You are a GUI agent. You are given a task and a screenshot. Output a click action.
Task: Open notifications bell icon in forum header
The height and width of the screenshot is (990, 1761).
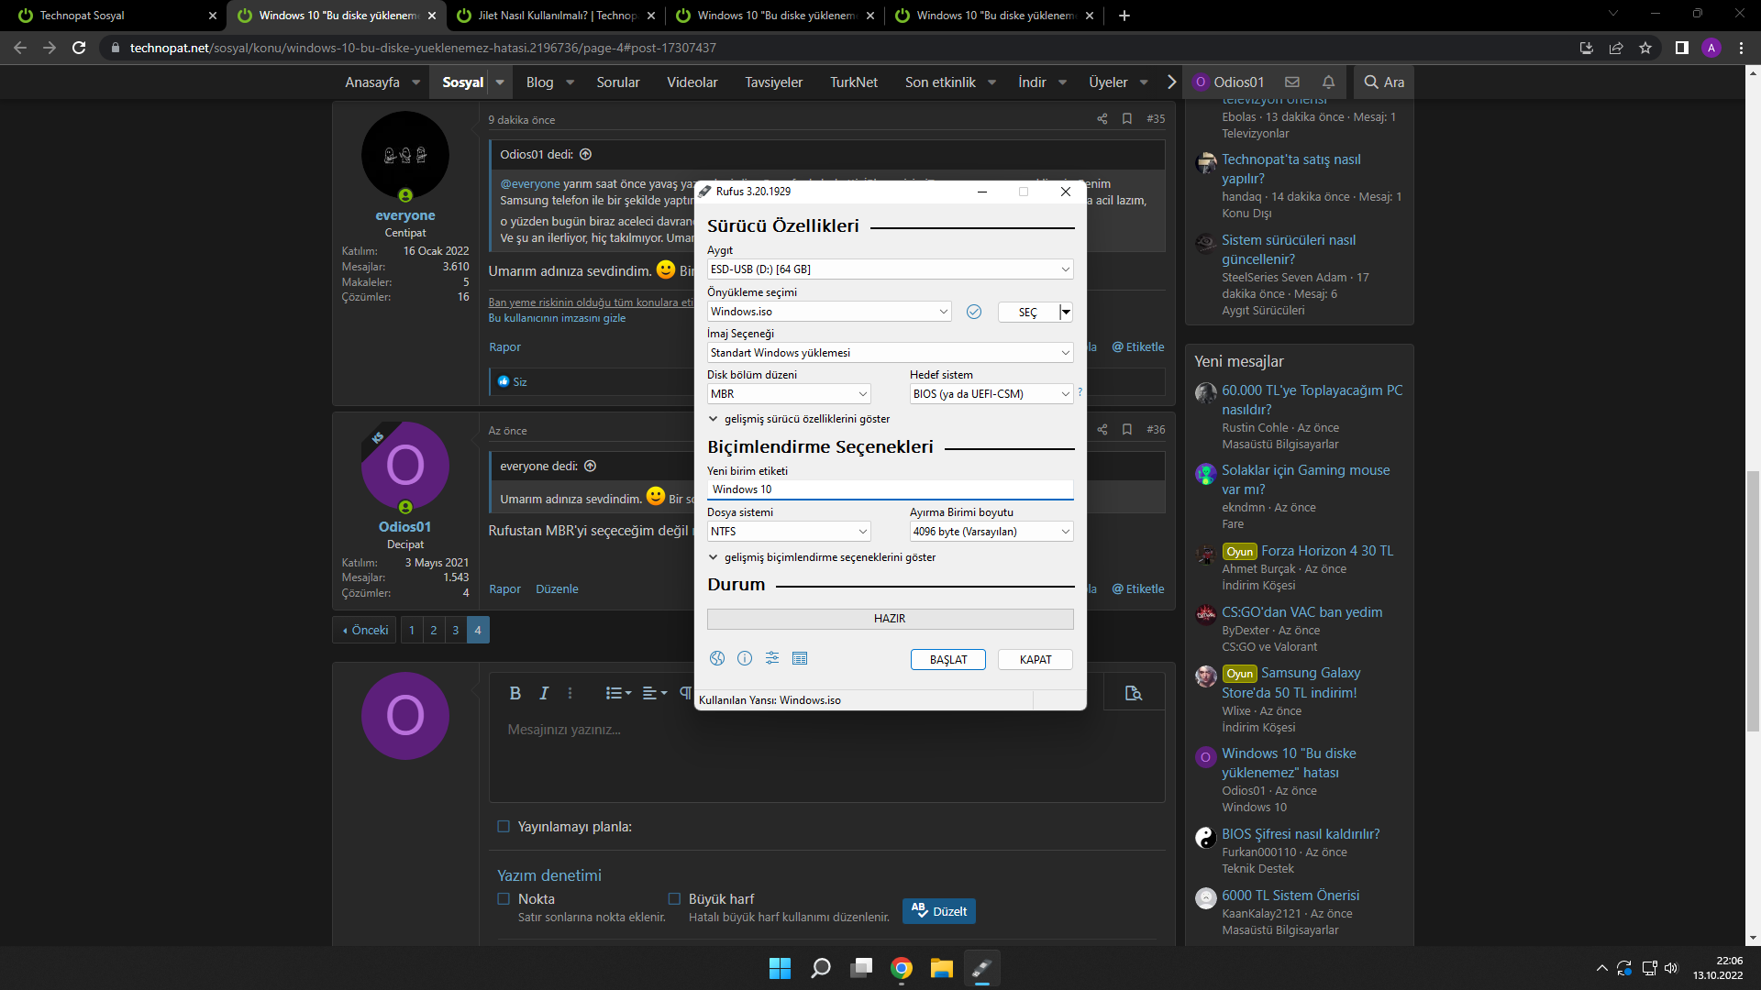click(1328, 82)
